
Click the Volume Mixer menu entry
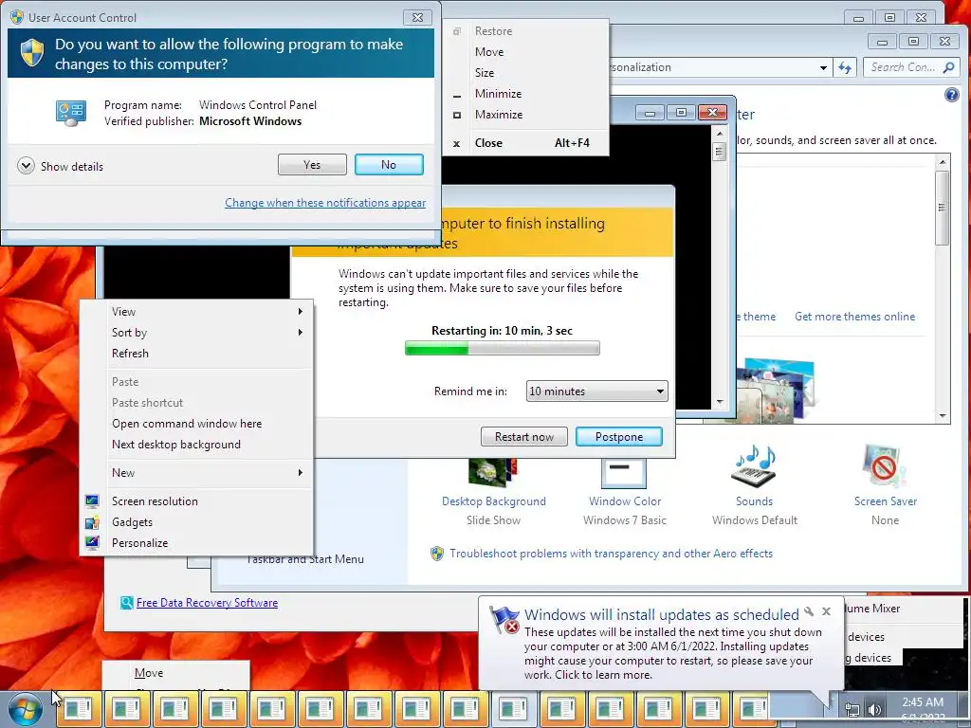click(872, 609)
